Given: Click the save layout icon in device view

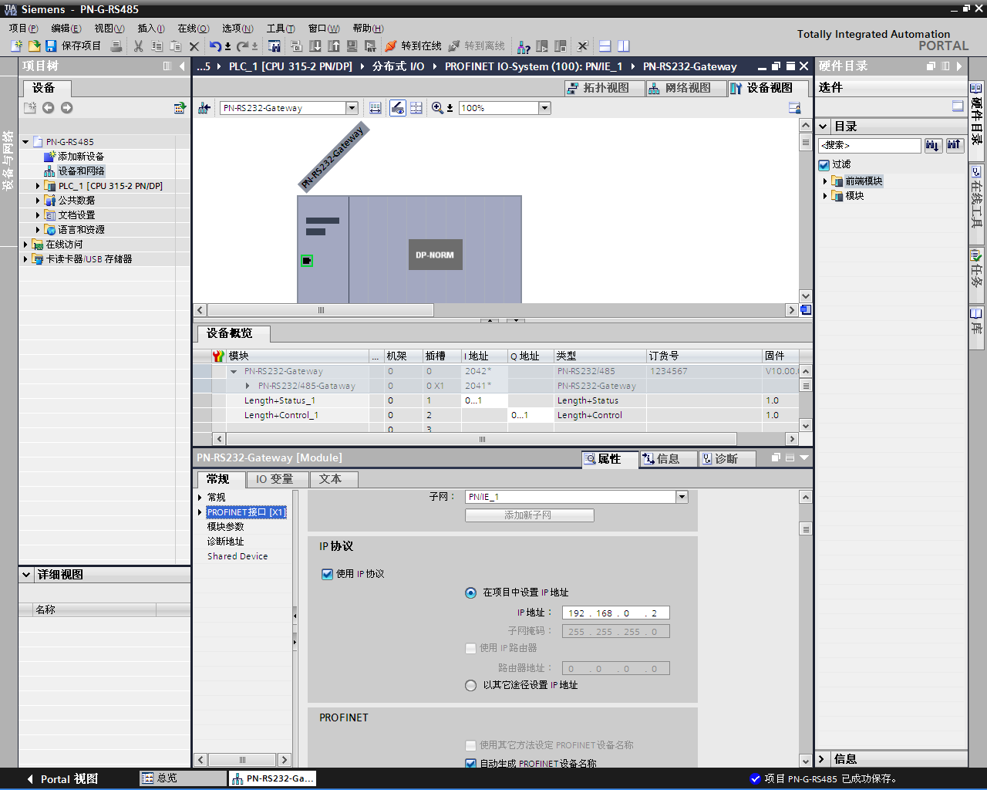Looking at the screenshot, I should (795, 108).
